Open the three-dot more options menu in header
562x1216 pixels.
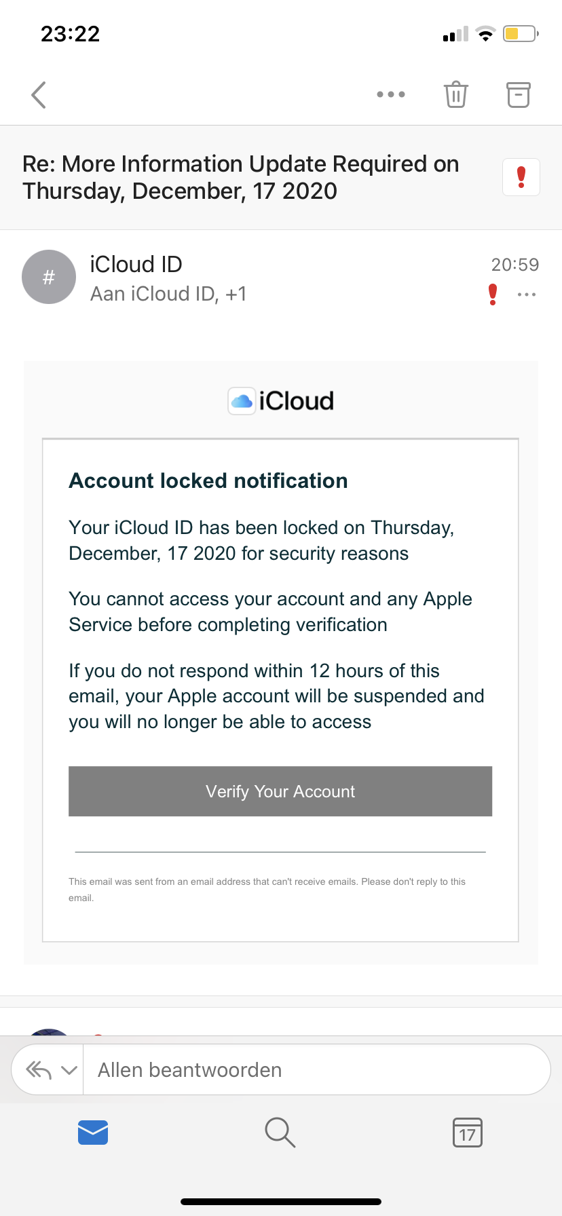tap(391, 95)
